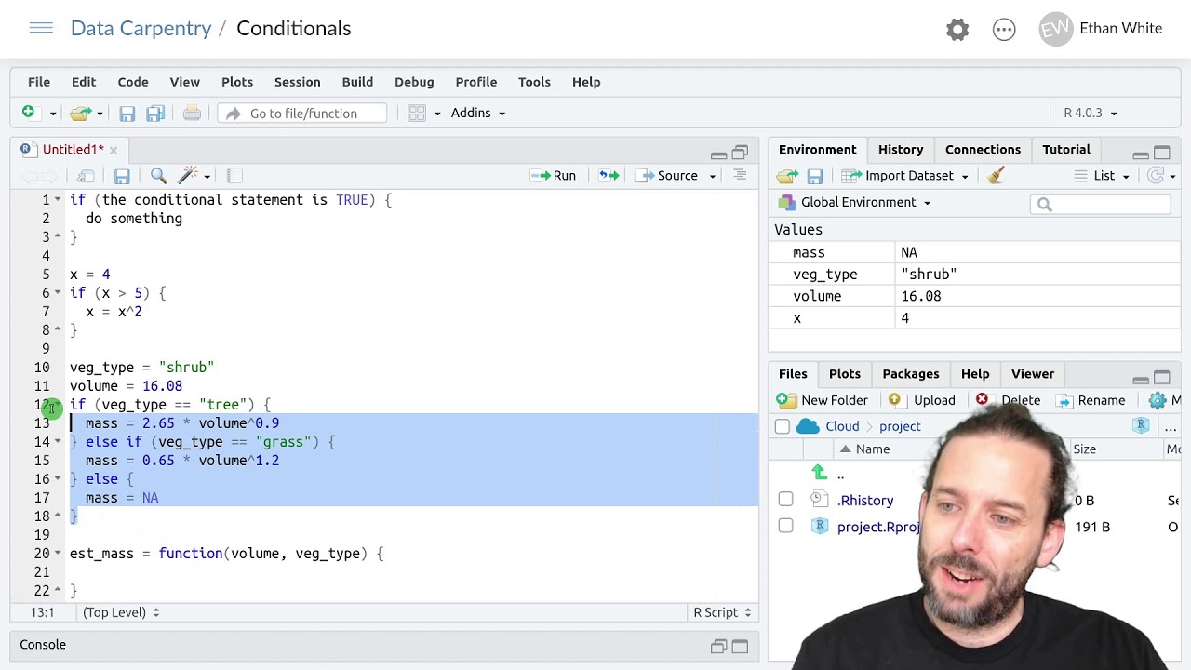Collapse function fold at line 20
The width and height of the screenshot is (1191, 670).
pyautogui.click(x=58, y=554)
